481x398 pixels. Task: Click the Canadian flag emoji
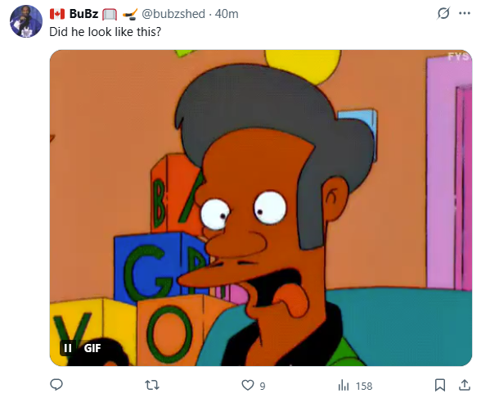point(57,14)
